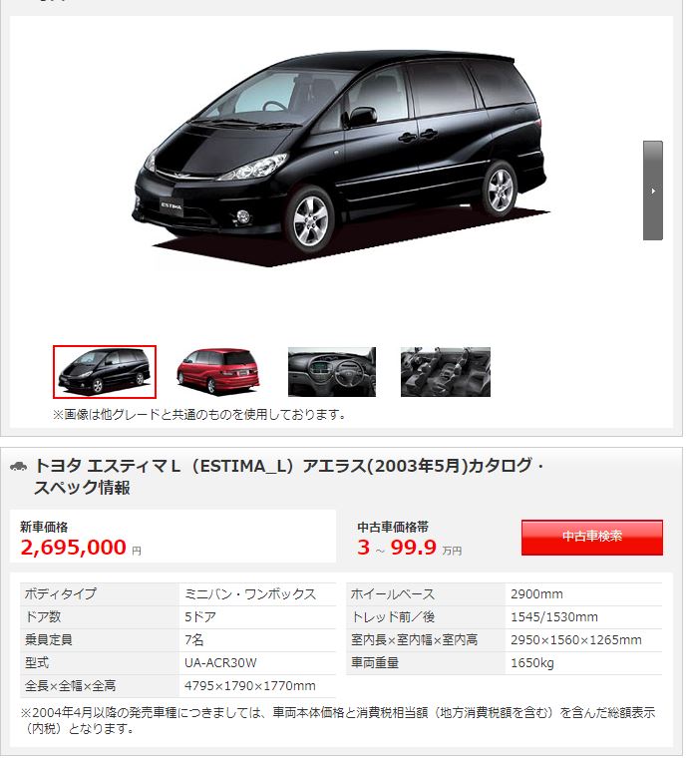Select the red Estima rear thumbnail
The width and height of the screenshot is (689, 761).
click(217, 371)
